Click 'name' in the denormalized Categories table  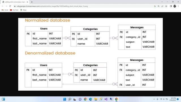click(84, 80)
